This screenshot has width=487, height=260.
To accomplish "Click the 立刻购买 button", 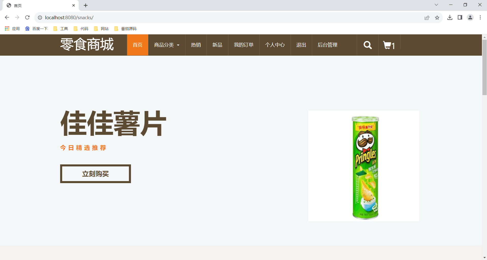I will [95, 174].
